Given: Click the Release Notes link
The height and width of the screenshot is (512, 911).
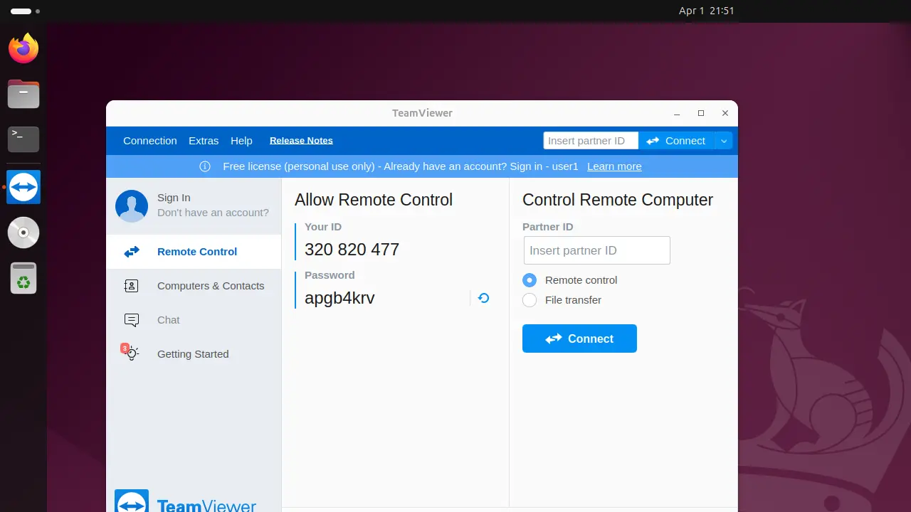Looking at the screenshot, I should (x=301, y=141).
